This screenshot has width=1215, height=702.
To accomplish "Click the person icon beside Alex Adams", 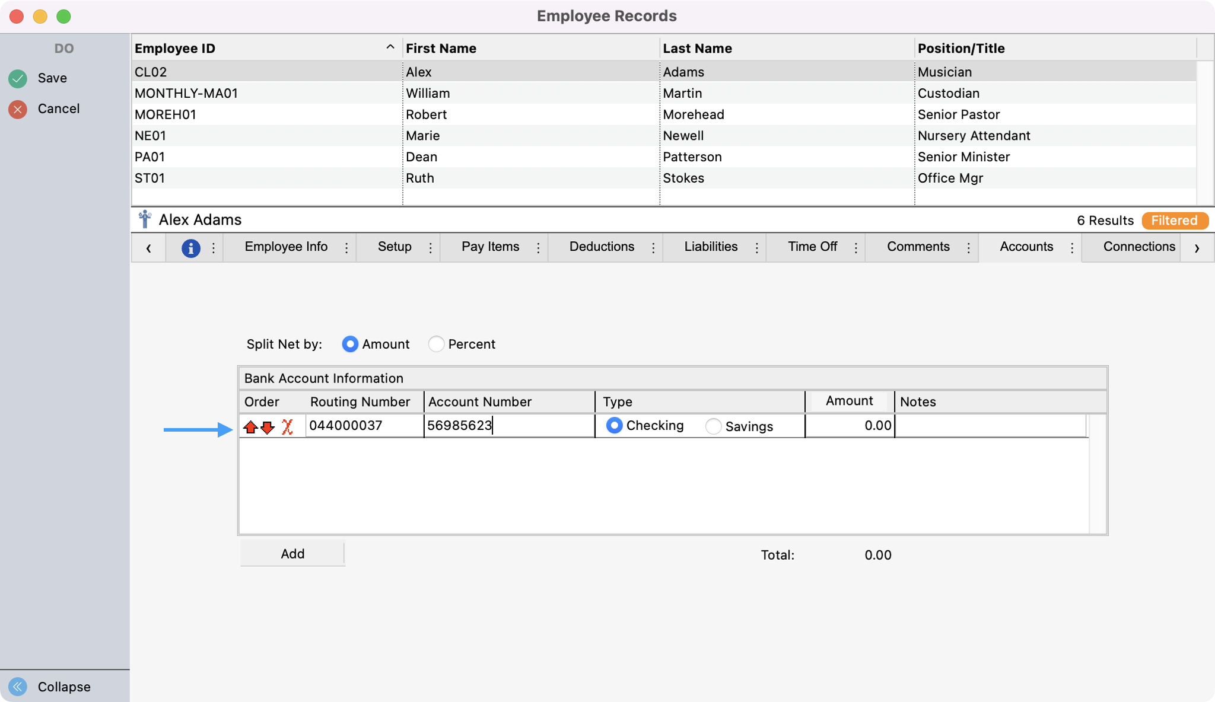I will click(x=145, y=219).
